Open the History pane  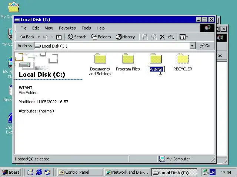coord(125,37)
